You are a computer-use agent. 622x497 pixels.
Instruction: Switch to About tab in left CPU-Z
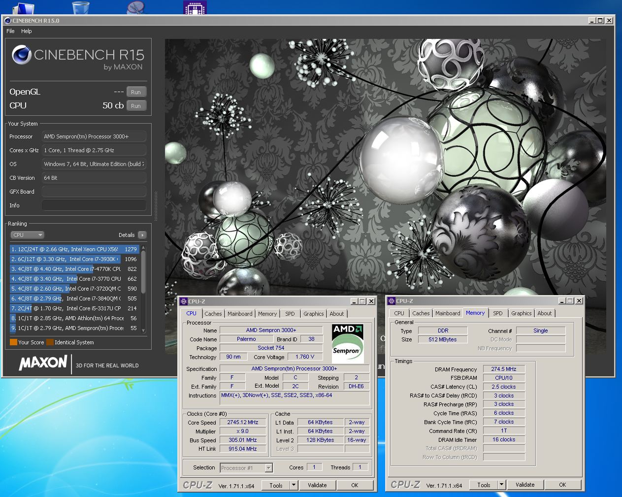click(337, 314)
